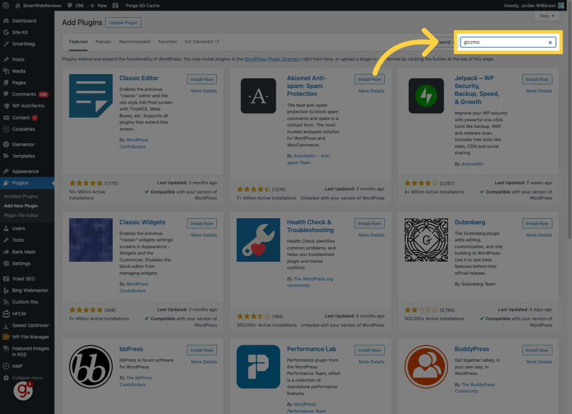Collapse the admin sidebar menu
572x414 pixels.
point(27,378)
